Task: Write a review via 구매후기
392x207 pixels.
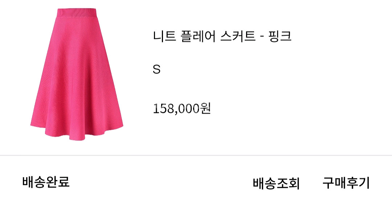Action: [346, 183]
